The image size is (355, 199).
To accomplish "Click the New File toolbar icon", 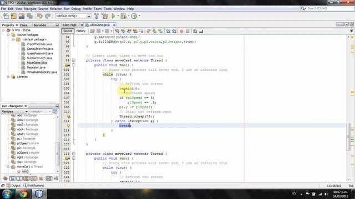I will coord(6,16).
